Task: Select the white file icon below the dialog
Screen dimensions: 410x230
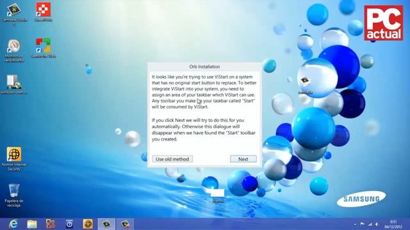Action: [218, 195]
